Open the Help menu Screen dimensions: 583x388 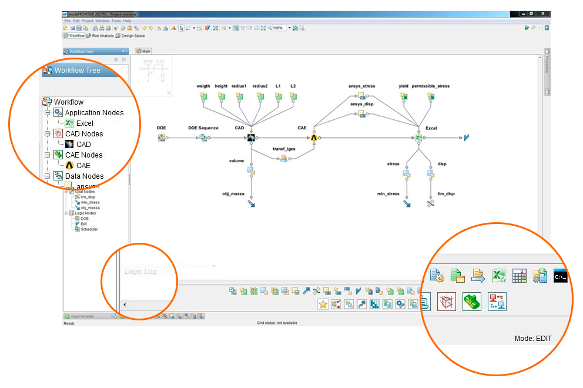pyautogui.click(x=127, y=21)
